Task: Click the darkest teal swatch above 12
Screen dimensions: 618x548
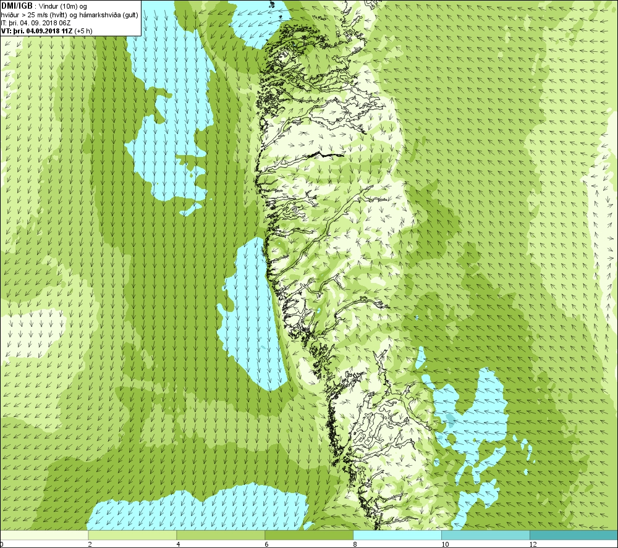Action: [x=574, y=535]
